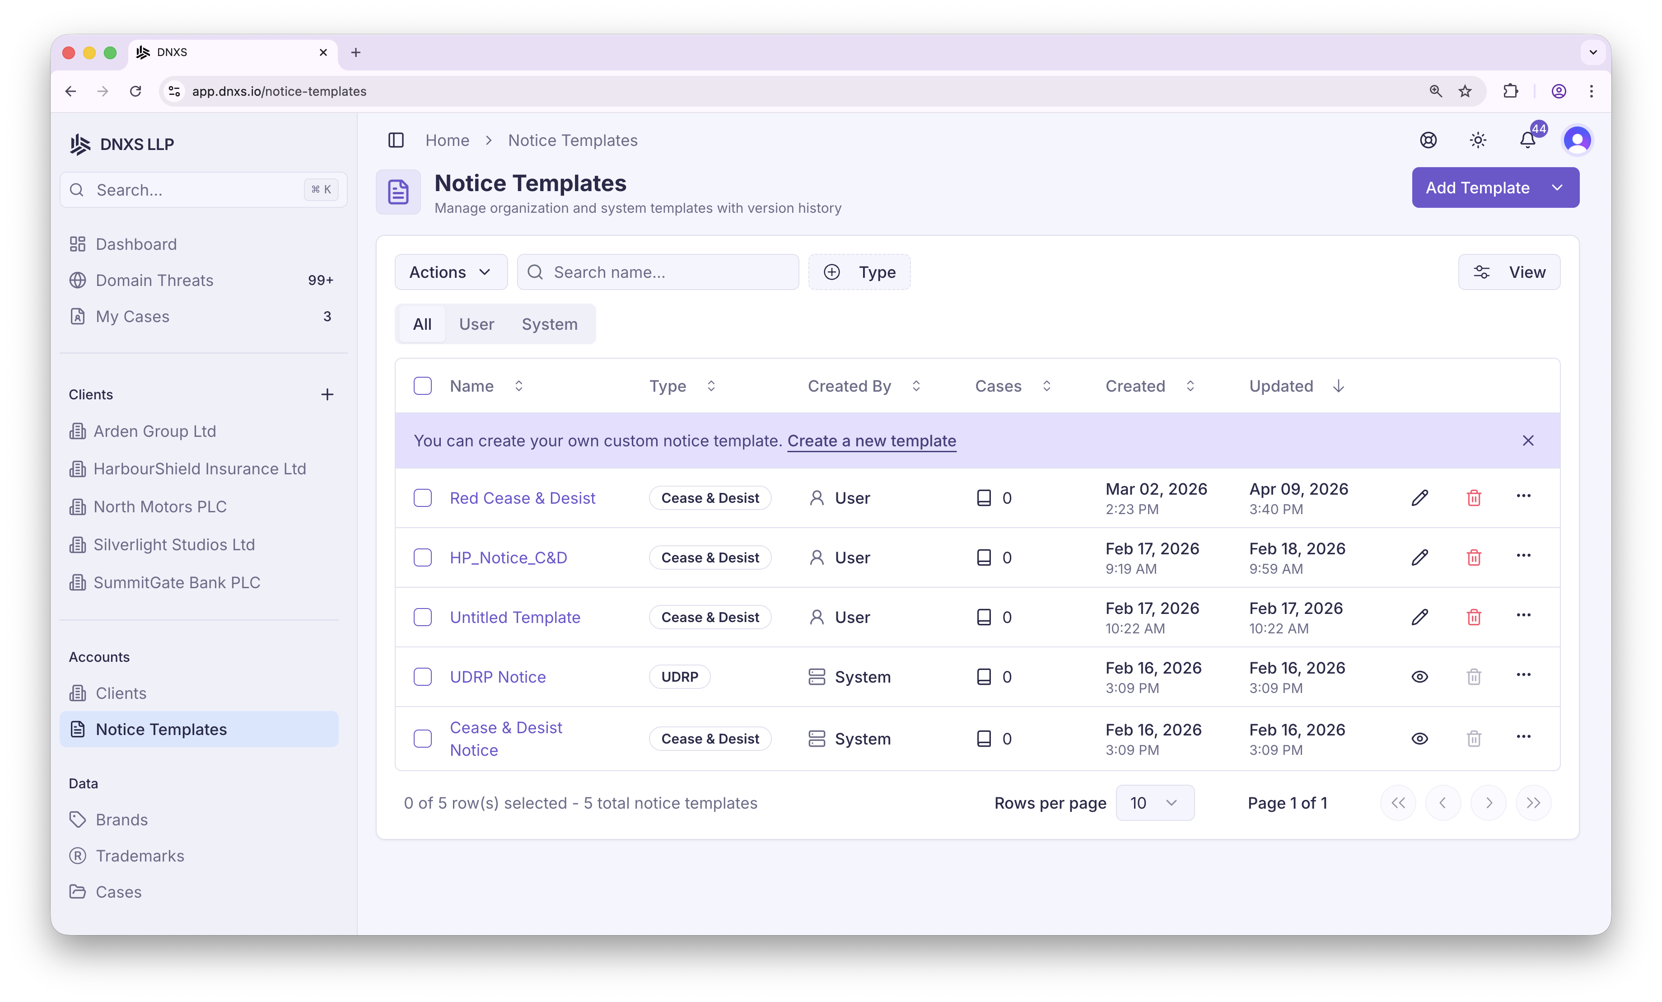The width and height of the screenshot is (1662, 1002).
Task: Toggle the light/dark theme sun icon
Action: click(1478, 140)
